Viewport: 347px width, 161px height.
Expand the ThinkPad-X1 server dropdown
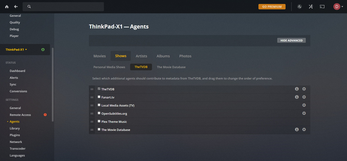[x=16, y=49]
